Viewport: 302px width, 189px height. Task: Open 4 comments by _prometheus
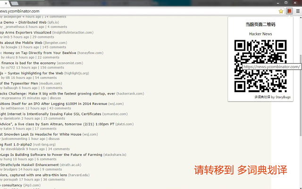[57, 27]
